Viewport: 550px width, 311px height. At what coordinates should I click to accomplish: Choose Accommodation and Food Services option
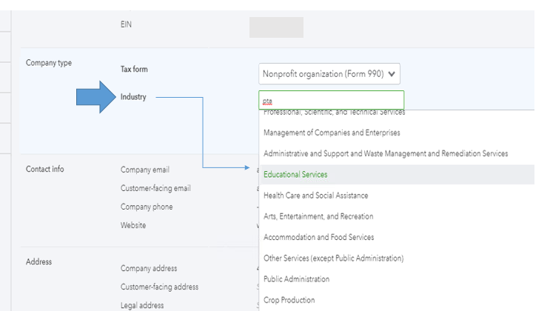tap(318, 237)
